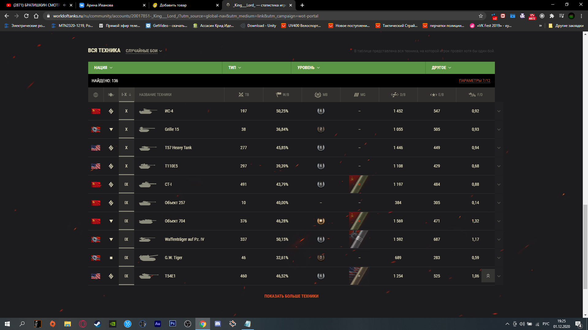
Task: Open Windows Start menu
Action: (x=7, y=324)
